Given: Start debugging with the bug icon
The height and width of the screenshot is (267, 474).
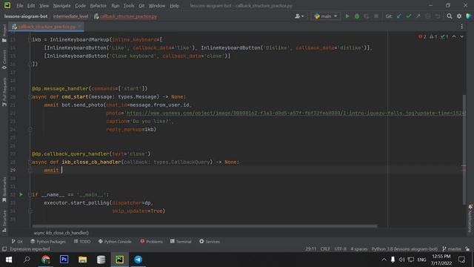Looking at the screenshot, I should pyautogui.click(x=357, y=16).
